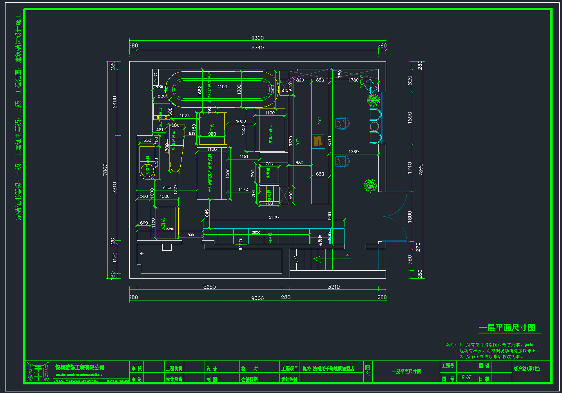Select the P-07 drawing number cell
562x393 pixels.
point(466,377)
